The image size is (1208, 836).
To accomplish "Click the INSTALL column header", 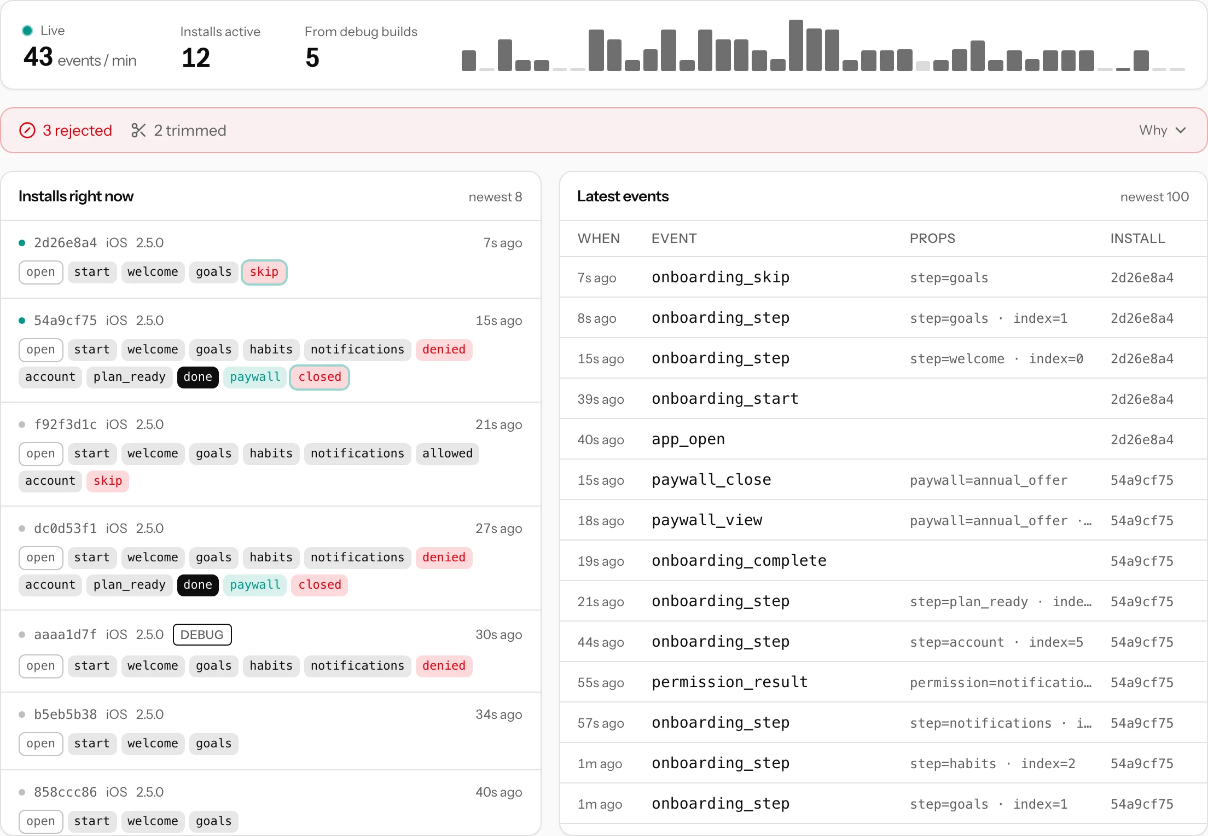I will [1137, 239].
